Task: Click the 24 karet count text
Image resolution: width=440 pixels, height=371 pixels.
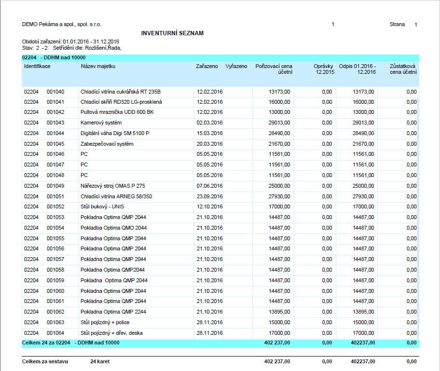Action: click(x=100, y=361)
